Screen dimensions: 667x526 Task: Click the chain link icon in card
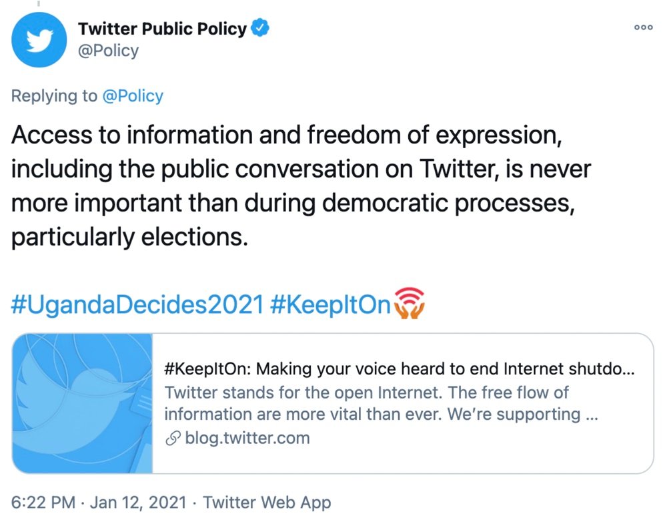[x=172, y=439]
